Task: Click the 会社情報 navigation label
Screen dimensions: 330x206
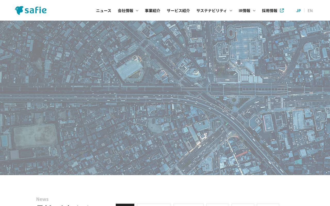Action: coord(126,11)
